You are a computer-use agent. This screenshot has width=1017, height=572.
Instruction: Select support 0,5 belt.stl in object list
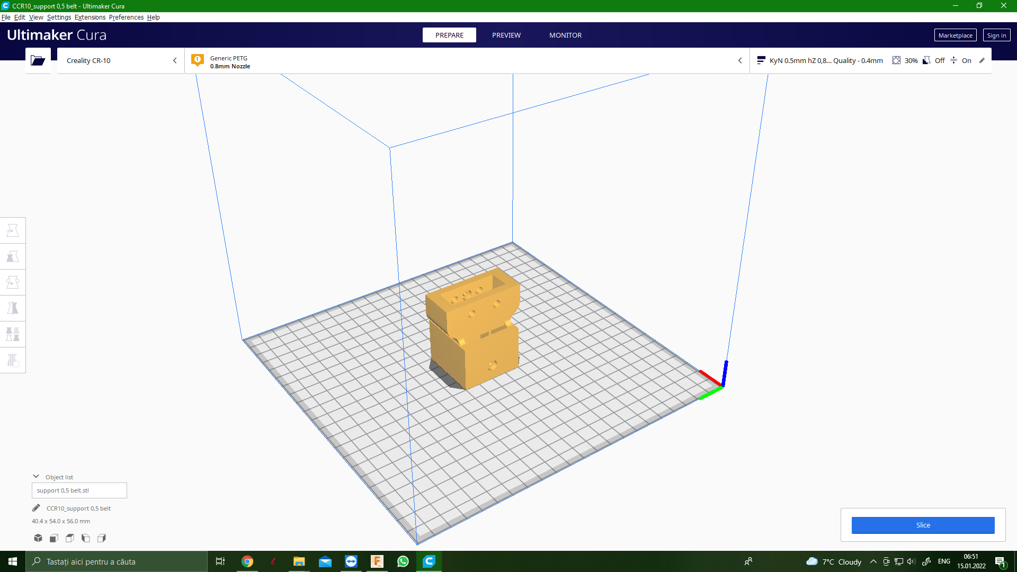79,490
